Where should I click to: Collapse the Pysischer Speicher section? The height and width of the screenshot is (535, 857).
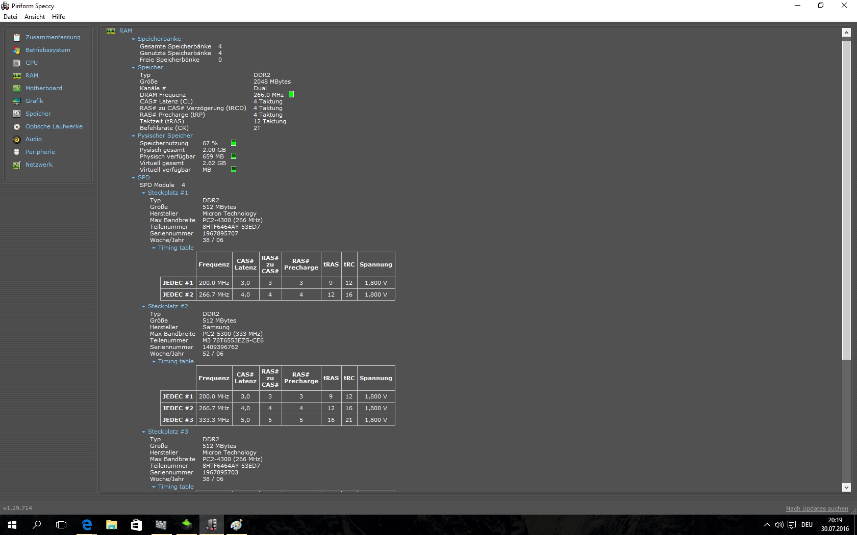click(x=134, y=136)
